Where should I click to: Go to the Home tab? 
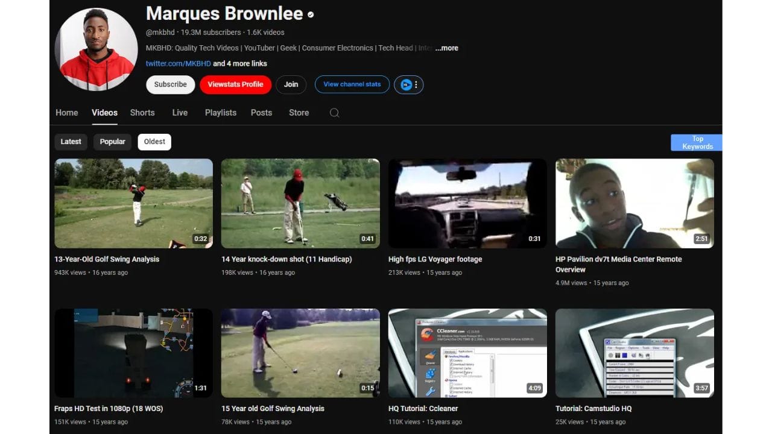(x=66, y=113)
